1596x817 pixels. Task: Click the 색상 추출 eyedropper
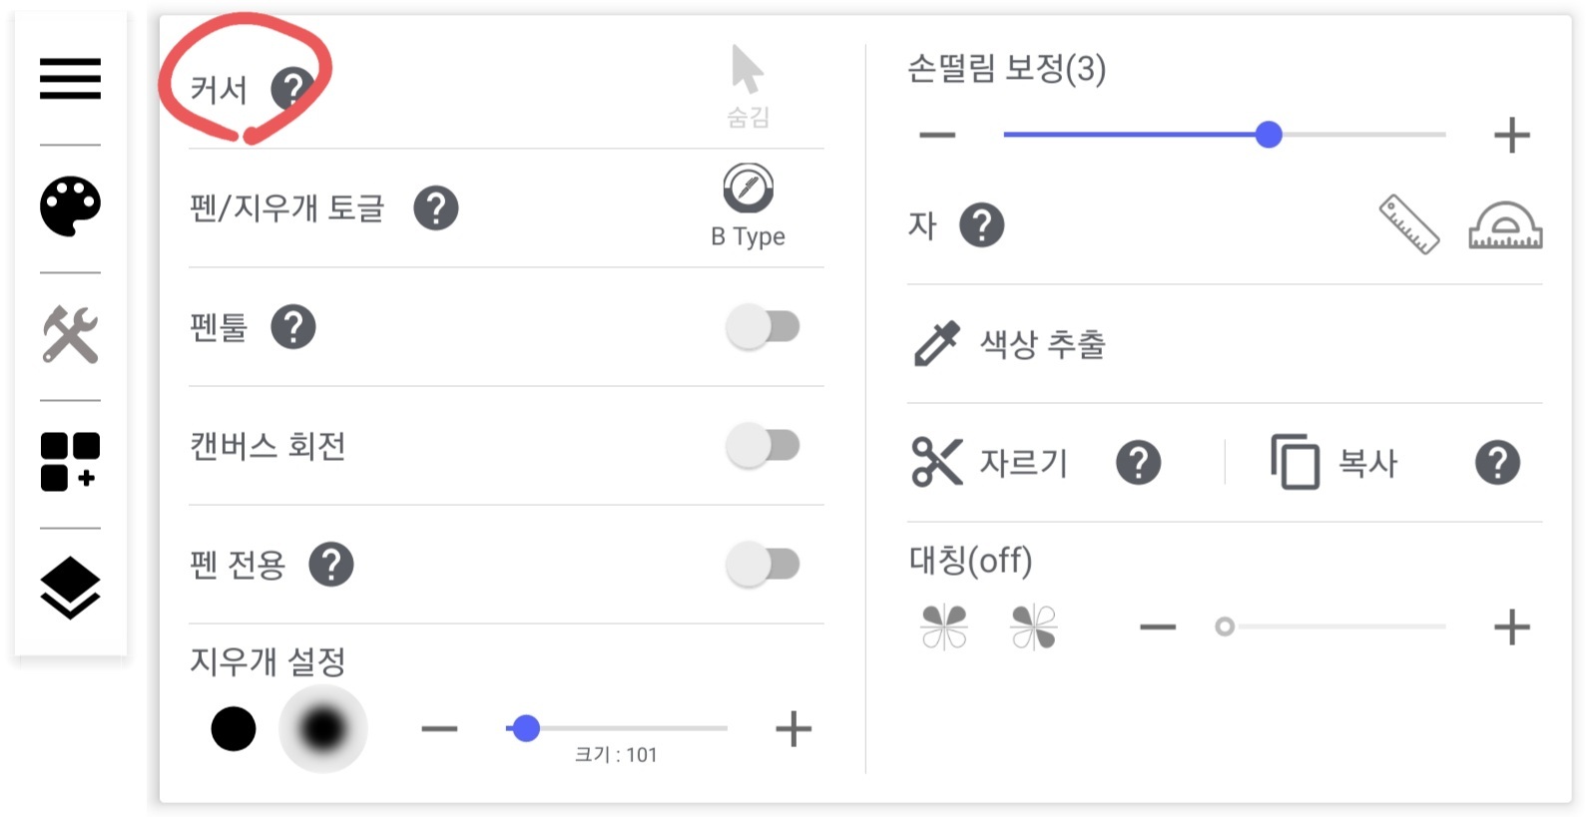[936, 344]
